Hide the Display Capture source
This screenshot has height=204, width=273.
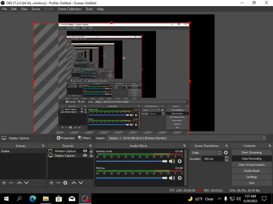click(85, 155)
